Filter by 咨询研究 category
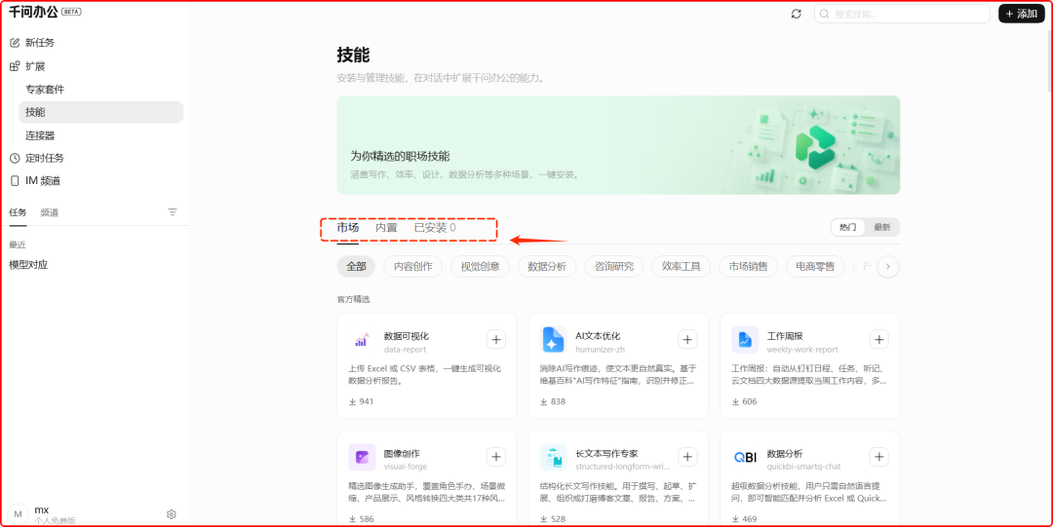Image resolution: width=1053 pixels, height=527 pixels. 614,267
